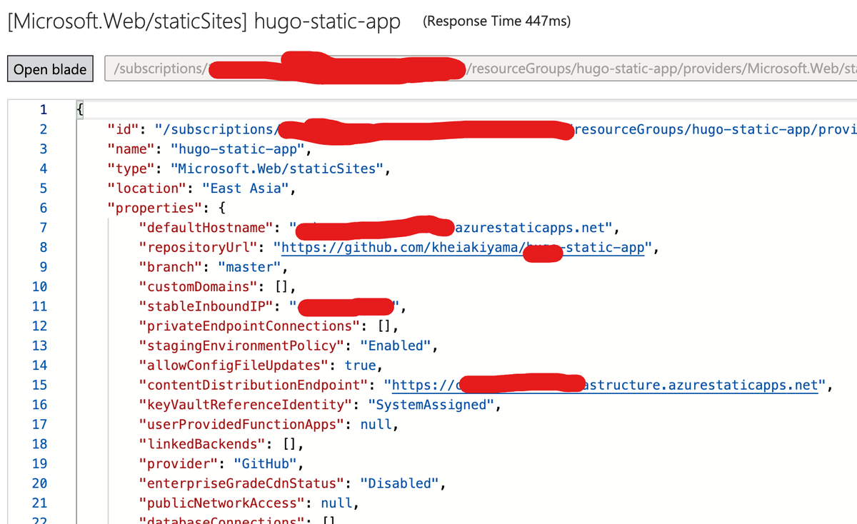
Task: Click the "type" key on line 4
Action: (x=131, y=168)
